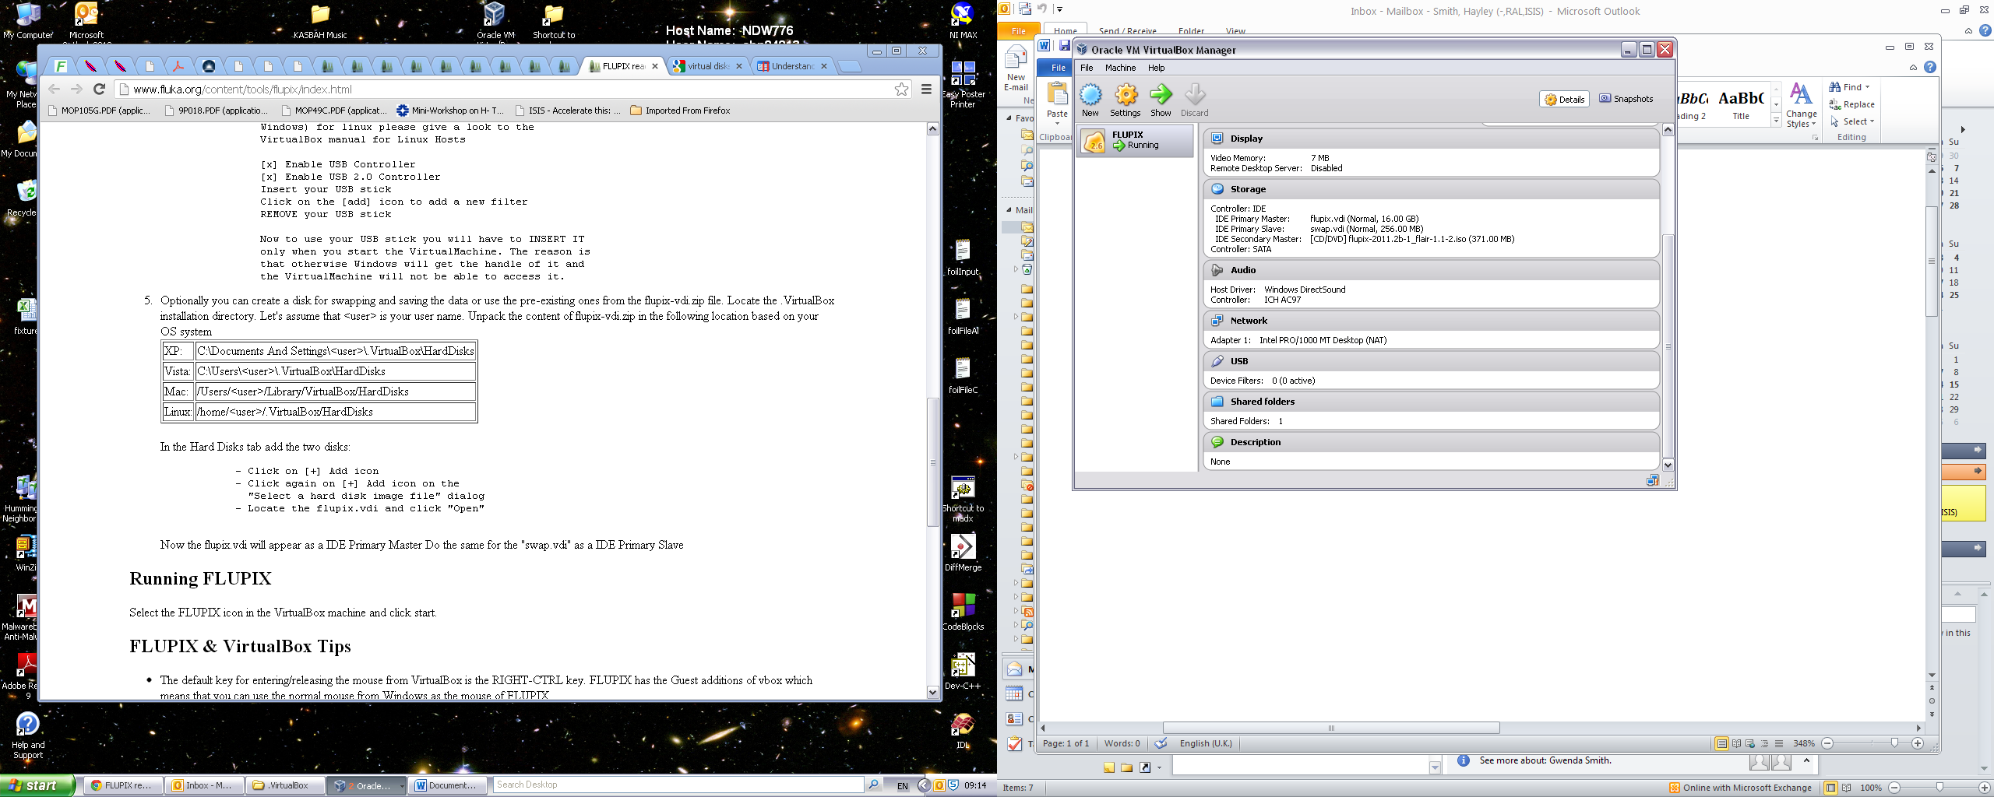This screenshot has width=1994, height=797.
Task: Select Word Print Layout view button
Action: [x=1721, y=743]
